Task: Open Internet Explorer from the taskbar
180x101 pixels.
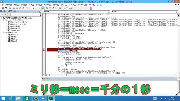Action: click(x=11, y=98)
